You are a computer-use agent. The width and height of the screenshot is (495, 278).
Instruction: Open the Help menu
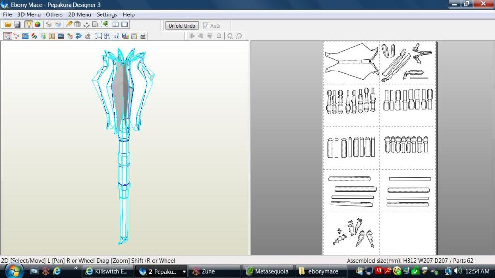(129, 14)
